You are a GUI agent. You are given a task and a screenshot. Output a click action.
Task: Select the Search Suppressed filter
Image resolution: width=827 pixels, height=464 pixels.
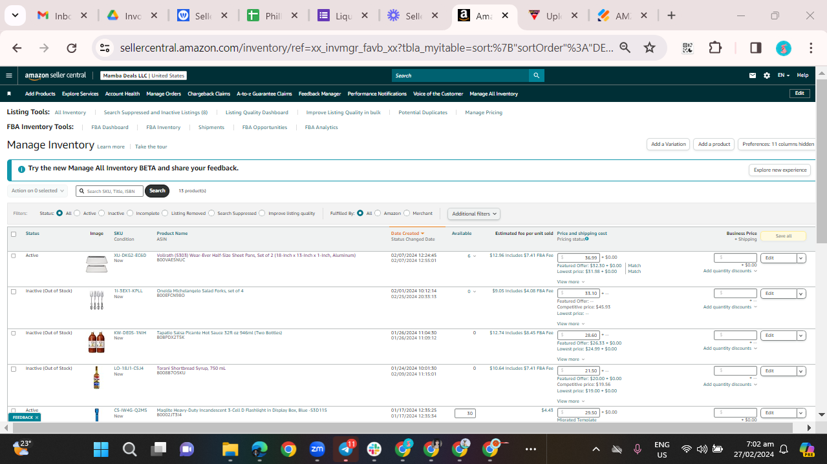[211, 213]
